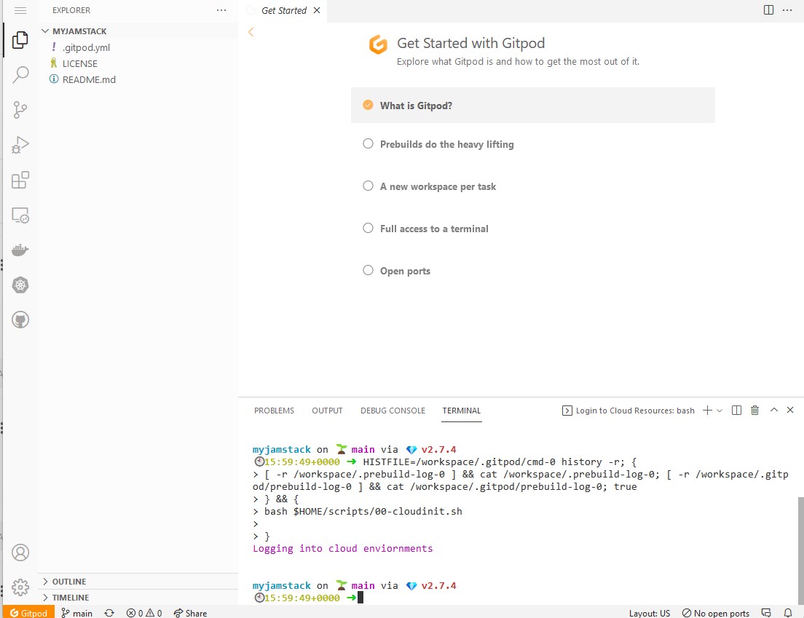This screenshot has width=804, height=618.
Task: Focus the terminal prompt cursor
Action: pos(360,598)
